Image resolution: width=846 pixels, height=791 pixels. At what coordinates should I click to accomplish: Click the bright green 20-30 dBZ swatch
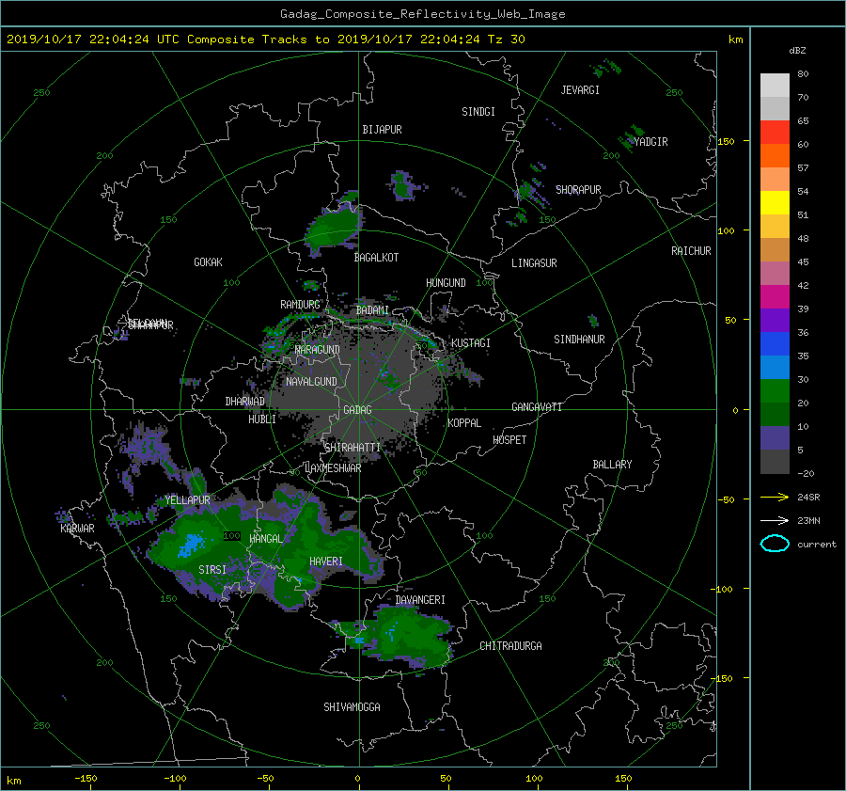[x=775, y=390]
